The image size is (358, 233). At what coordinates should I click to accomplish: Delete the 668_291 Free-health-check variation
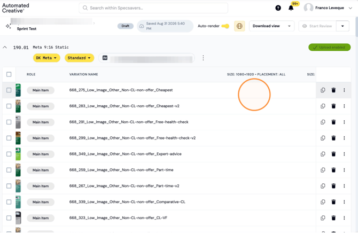(x=333, y=122)
